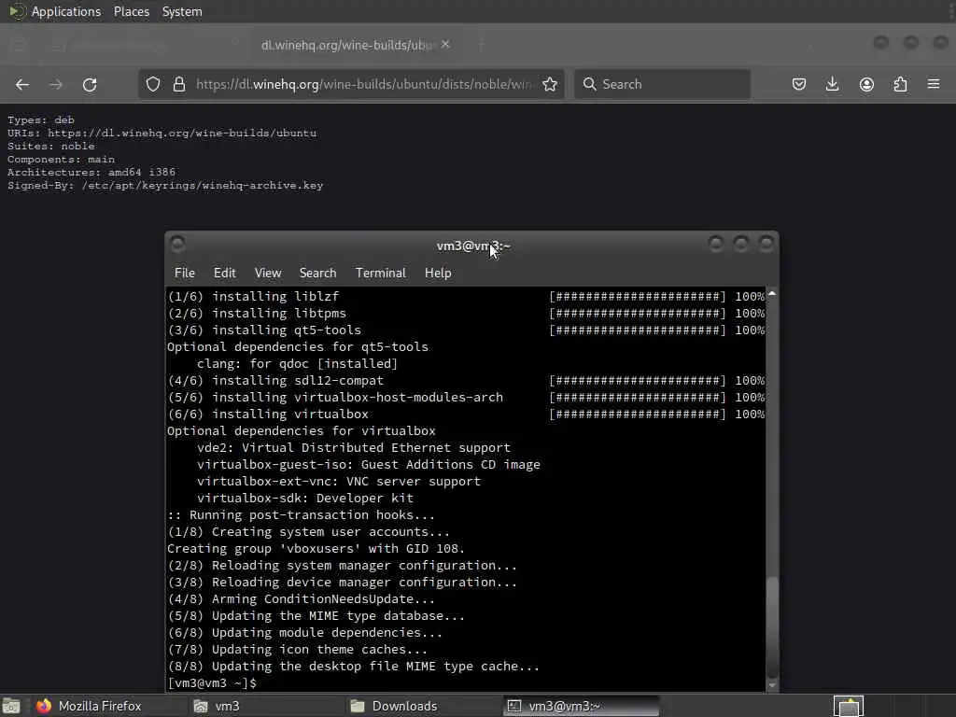
Task: Open the Firefox extensions puzzle icon
Action: tap(901, 84)
